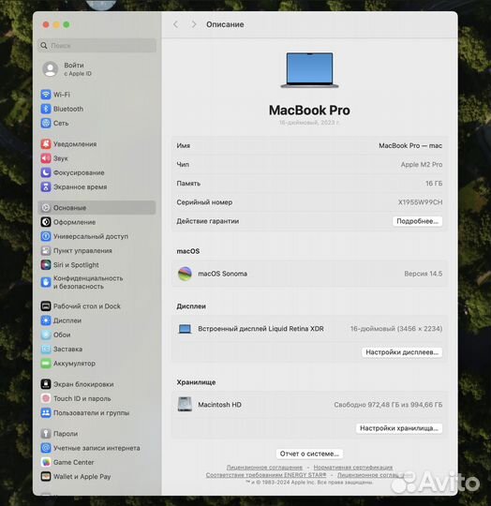Open Обои wallpaper icon
491x506 pixels.
(x=46, y=335)
